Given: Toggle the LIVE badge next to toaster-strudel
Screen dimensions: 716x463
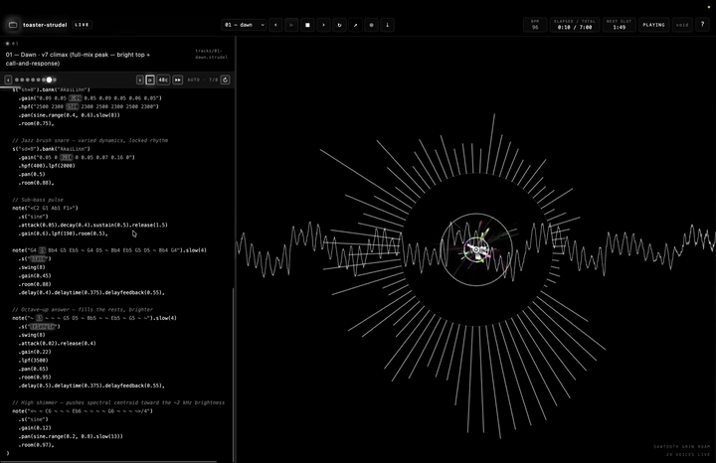Looking at the screenshot, I should coord(83,25).
